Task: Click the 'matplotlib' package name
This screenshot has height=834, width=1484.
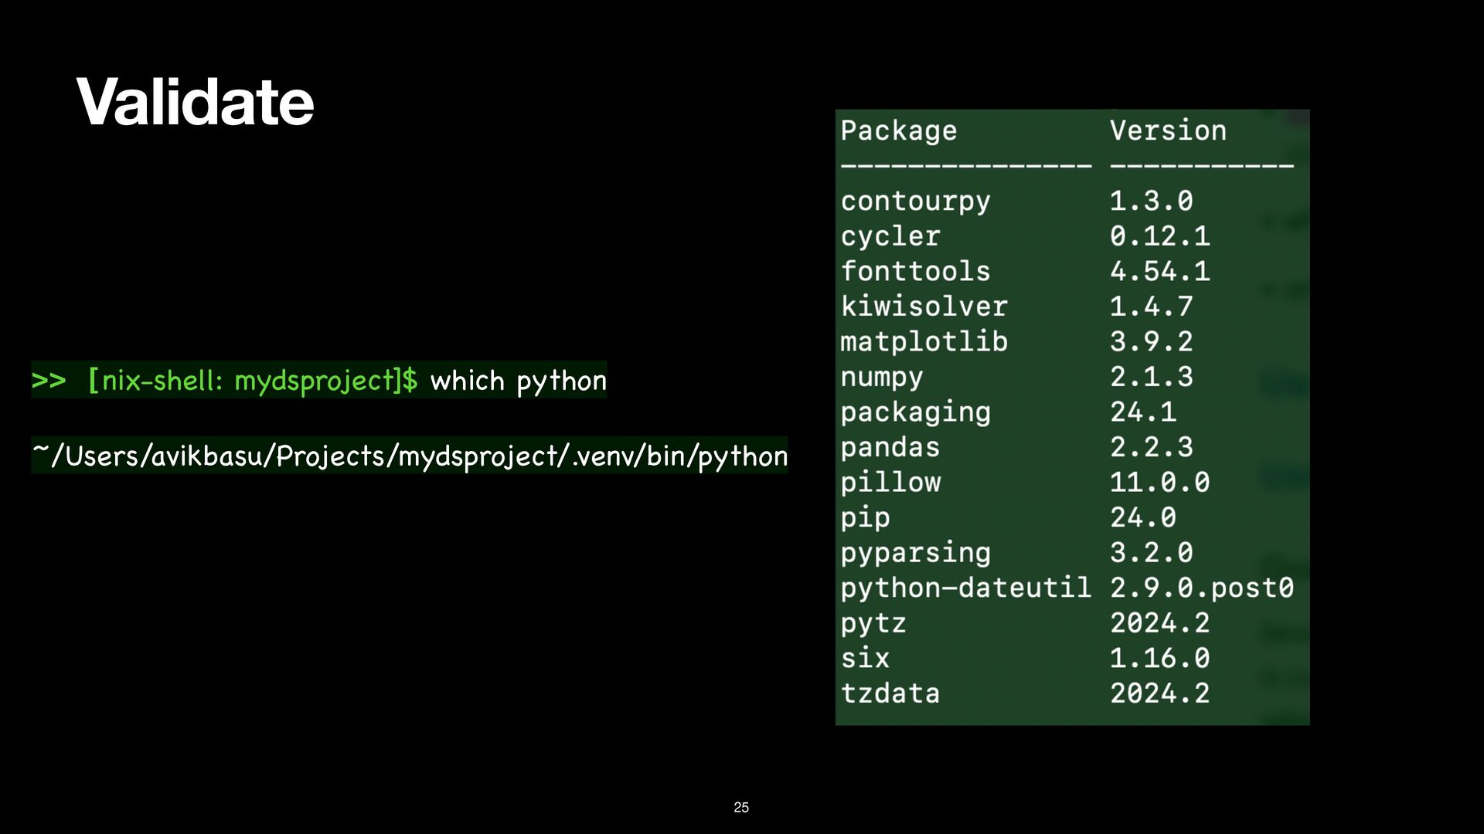Action: (924, 341)
